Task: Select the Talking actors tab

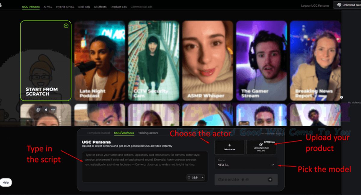Action: (148, 133)
